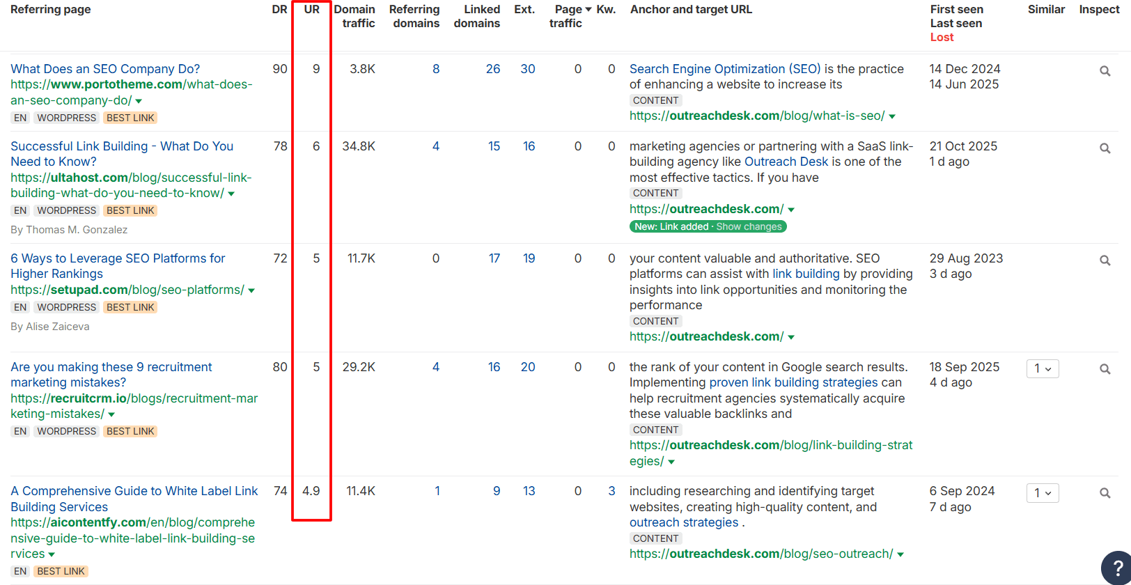Open outreachdesk.com/blog/seo-outreach target URL
Viewport: 1131px width, 585px height.
[x=761, y=554]
